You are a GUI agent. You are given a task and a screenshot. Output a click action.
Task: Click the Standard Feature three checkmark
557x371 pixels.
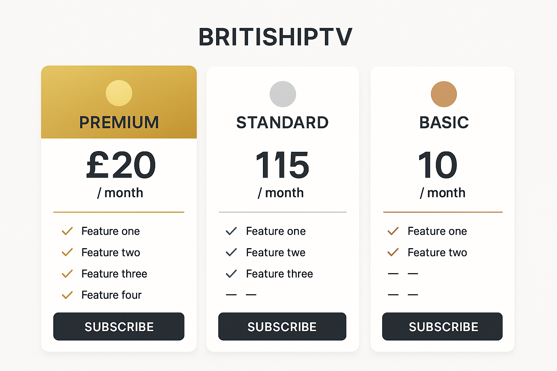(231, 274)
